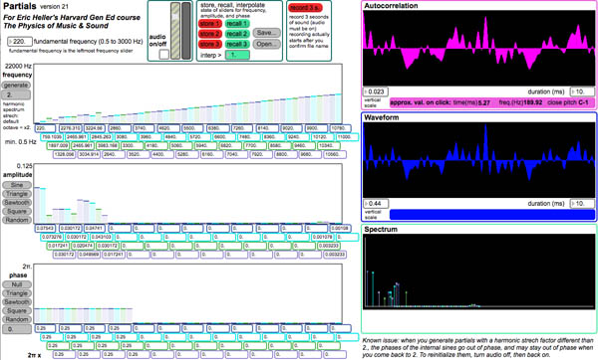Click the frequency box reading 759.1039
Screen dimensions: 598x360
[52, 137]
